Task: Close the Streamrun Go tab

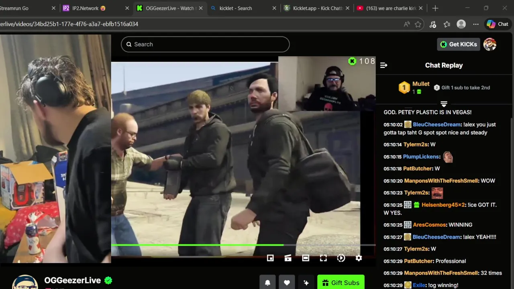Action: point(54,8)
